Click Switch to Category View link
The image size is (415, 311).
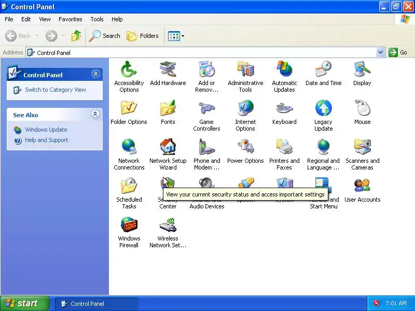[56, 90]
